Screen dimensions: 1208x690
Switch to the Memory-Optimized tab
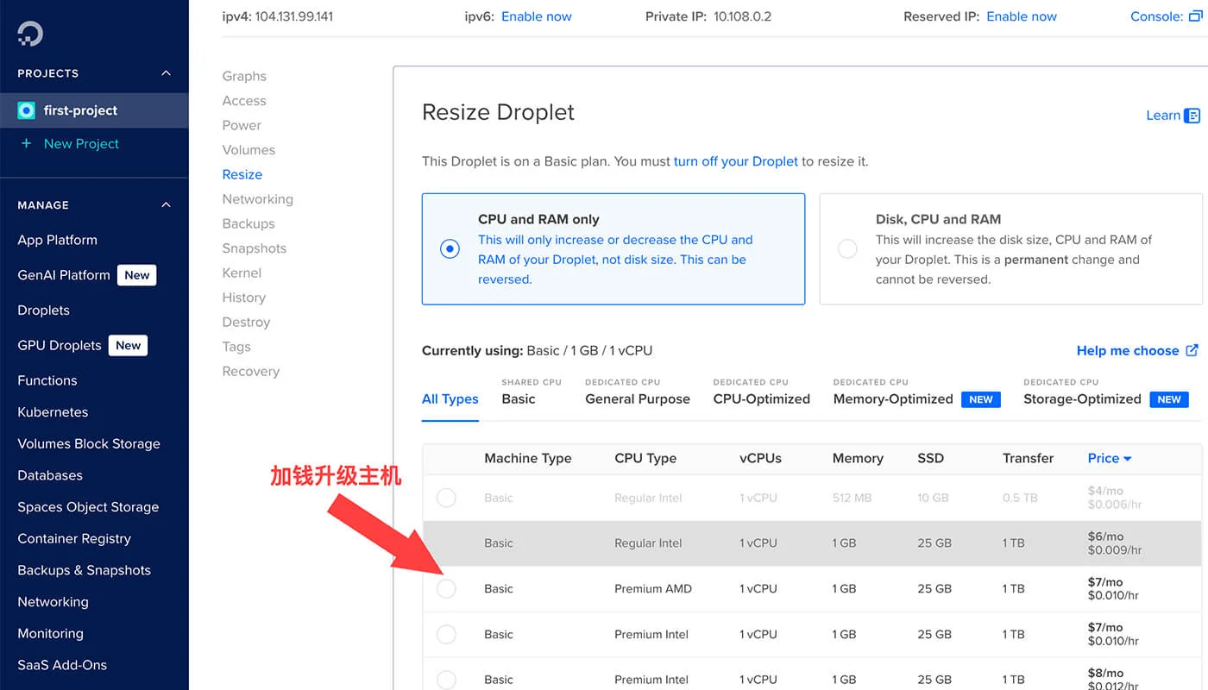[893, 399]
